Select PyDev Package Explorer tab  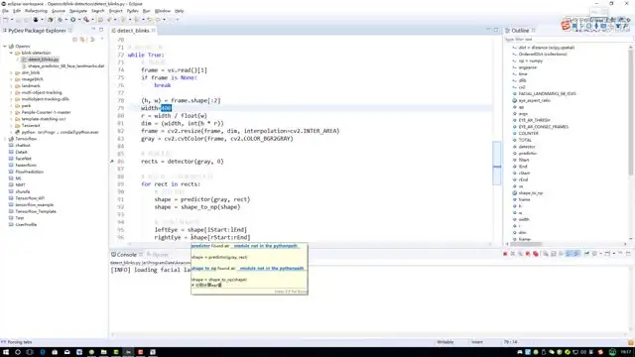click(x=37, y=31)
